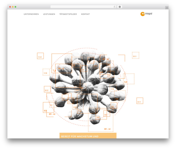Open a new tab with plus button
Viewport: 176px width, 149px height.
click(x=167, y=8)
